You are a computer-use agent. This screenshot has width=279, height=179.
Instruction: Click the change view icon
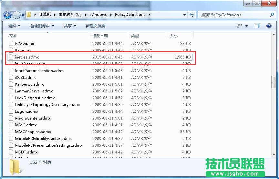point(240,26)
